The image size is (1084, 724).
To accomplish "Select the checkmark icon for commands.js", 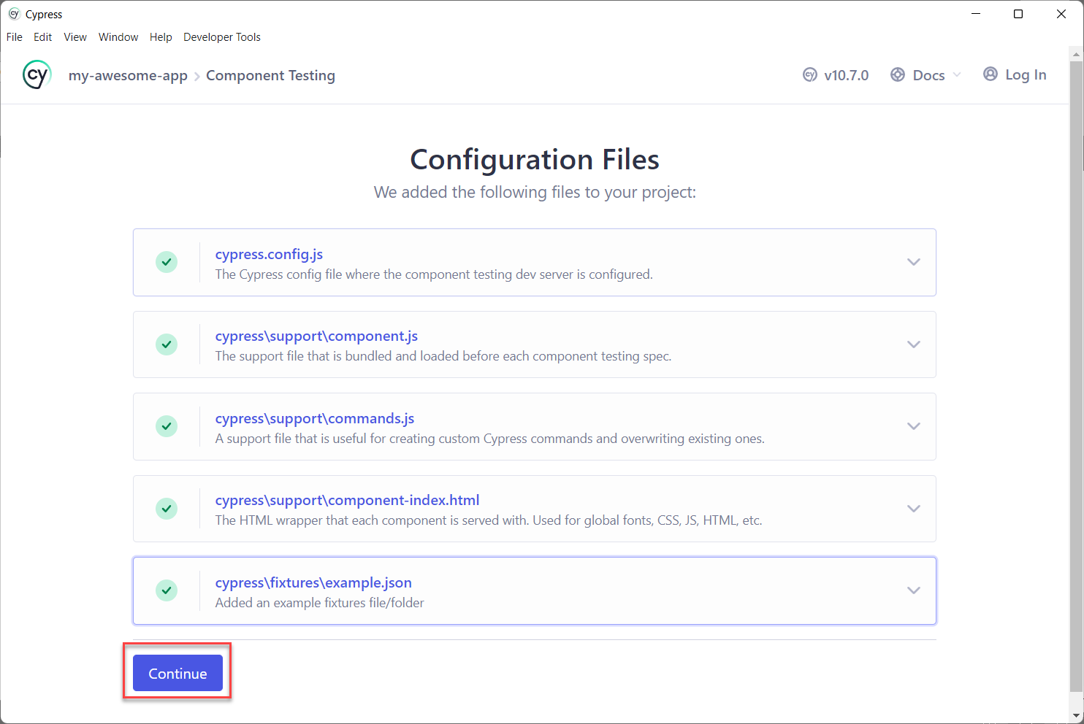I will tap(167, 426).
